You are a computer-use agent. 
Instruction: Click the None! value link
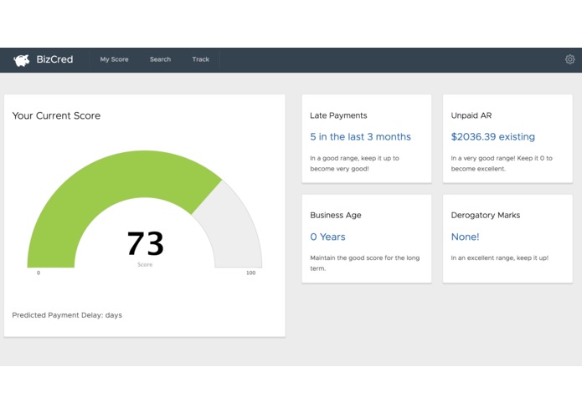click(x=465, y=237)
